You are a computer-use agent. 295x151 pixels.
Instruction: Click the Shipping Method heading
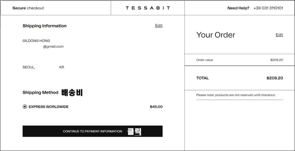pos(41,92)
